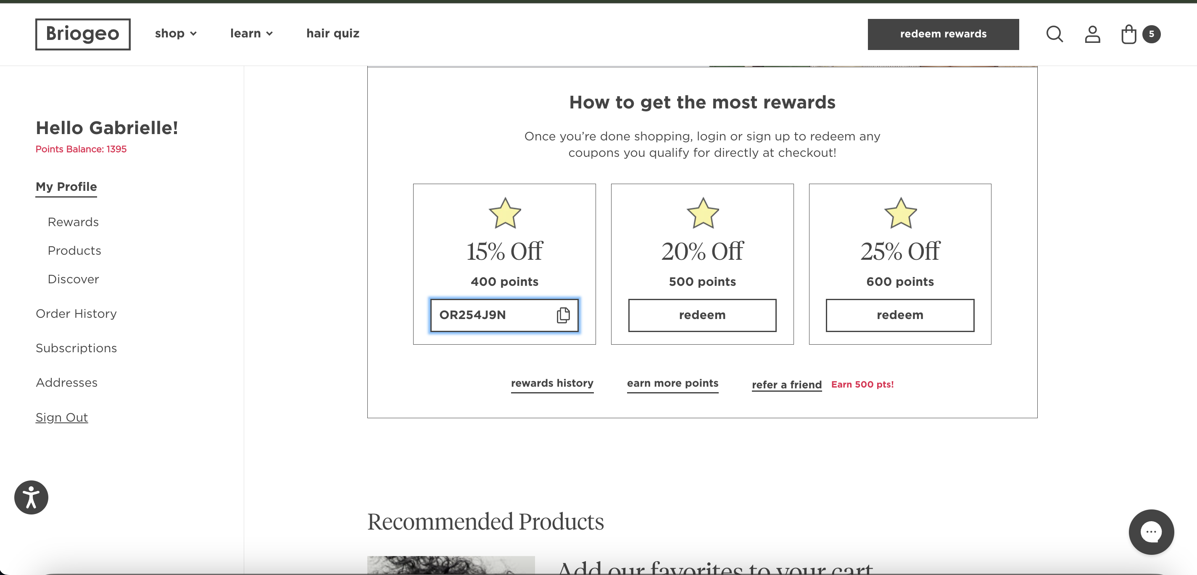The image size is (1197, 575).
Task: View rewards history link
Action: pyautogui.click(x=552, y=383)
